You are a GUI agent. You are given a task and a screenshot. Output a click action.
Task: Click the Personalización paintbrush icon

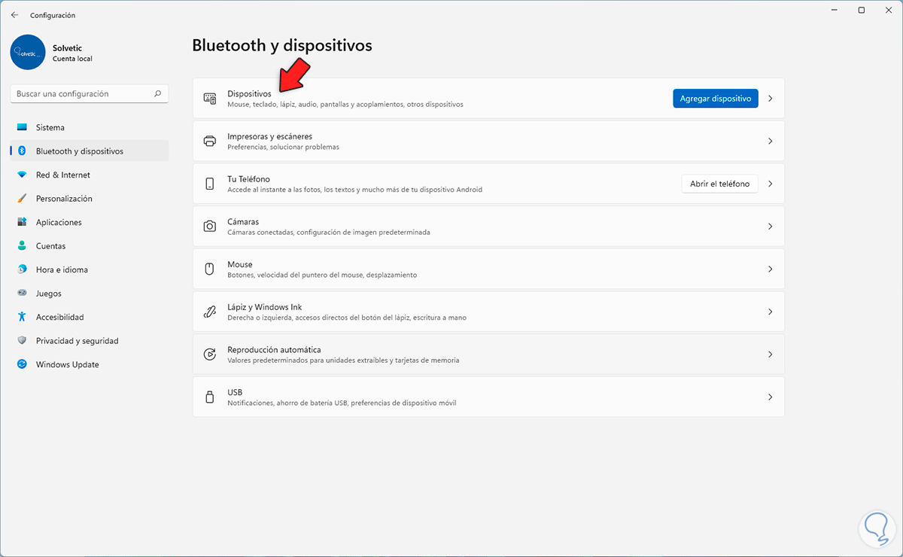coord(22,199)
